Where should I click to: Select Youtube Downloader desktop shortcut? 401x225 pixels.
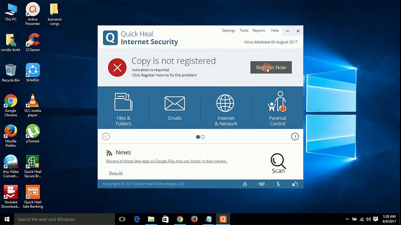pos(11,197)
